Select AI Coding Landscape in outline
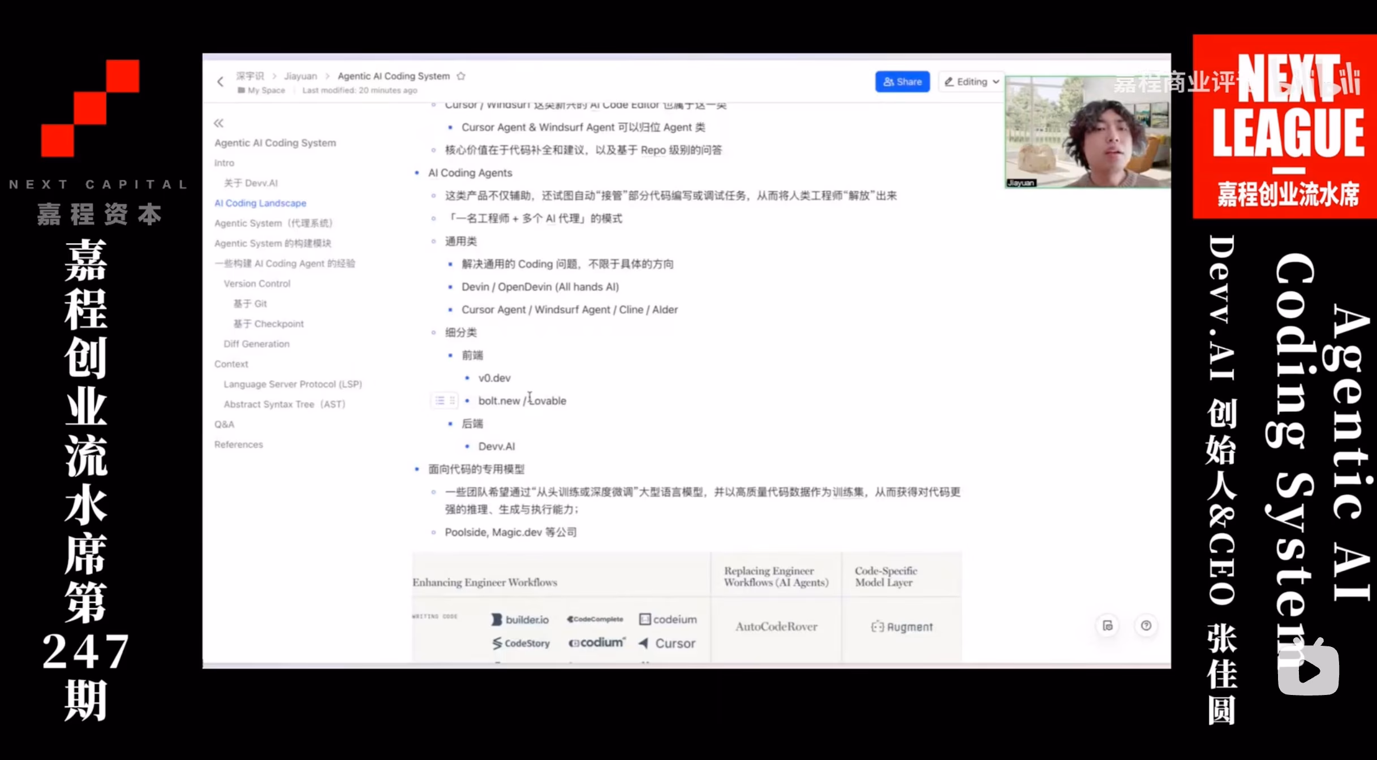Screen dimensions: 1377x760 (x=260, y=203)
